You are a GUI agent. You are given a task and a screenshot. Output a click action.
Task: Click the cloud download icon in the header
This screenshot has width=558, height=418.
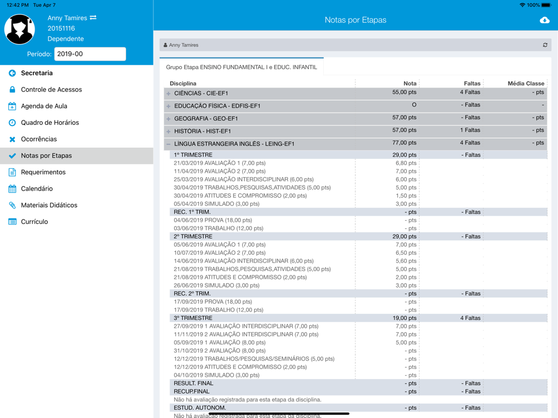[x=545, y=20]
